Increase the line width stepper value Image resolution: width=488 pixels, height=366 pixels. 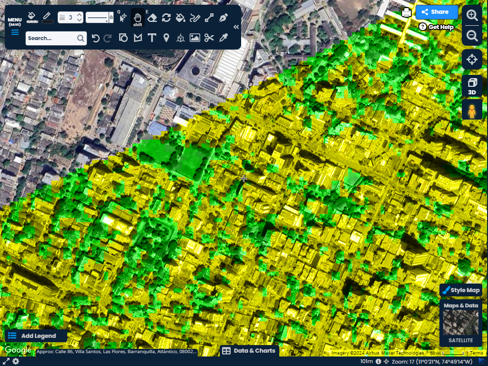coord(79,15)
